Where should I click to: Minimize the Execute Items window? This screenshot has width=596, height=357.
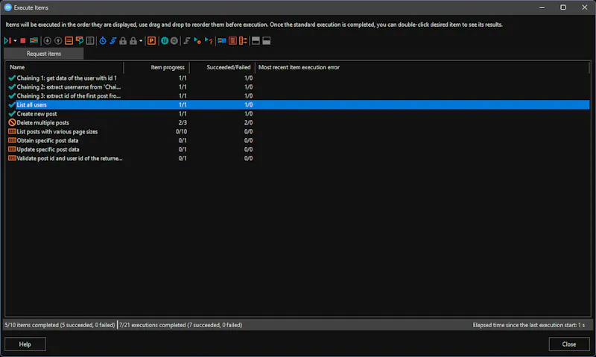pyautogui.click(x=542, y=7)
